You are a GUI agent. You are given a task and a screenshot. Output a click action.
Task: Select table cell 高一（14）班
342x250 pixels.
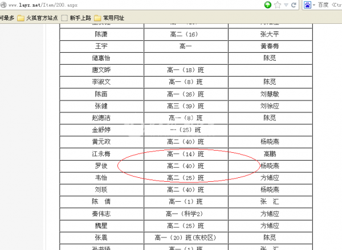(185, 154)
